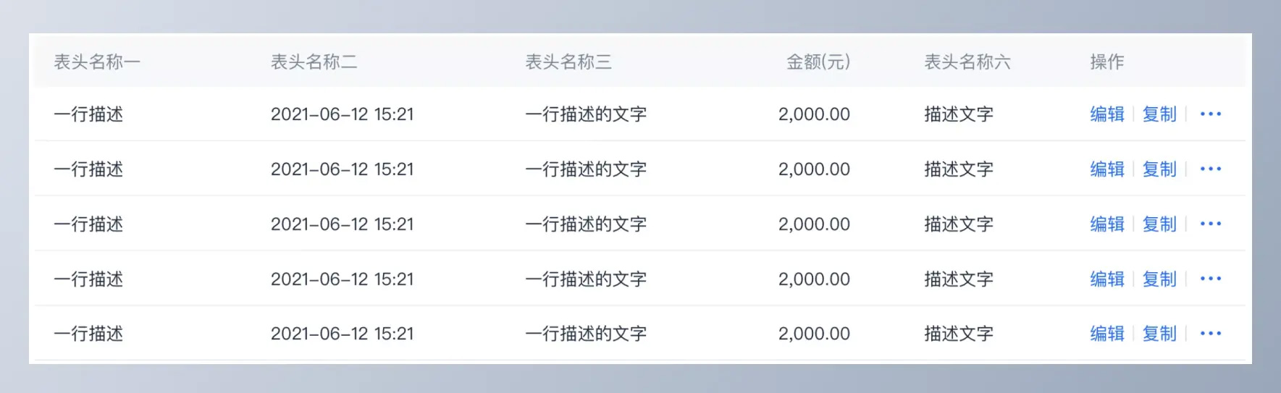The height and width of the screenshot is (393, 1281).
Task: Edit the third row via 编辑
Action: point(1107,224)
